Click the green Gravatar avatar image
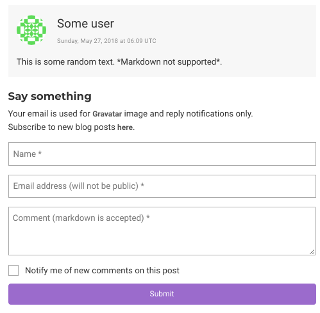This screenshot has height=313, width=320. (31, 30)
